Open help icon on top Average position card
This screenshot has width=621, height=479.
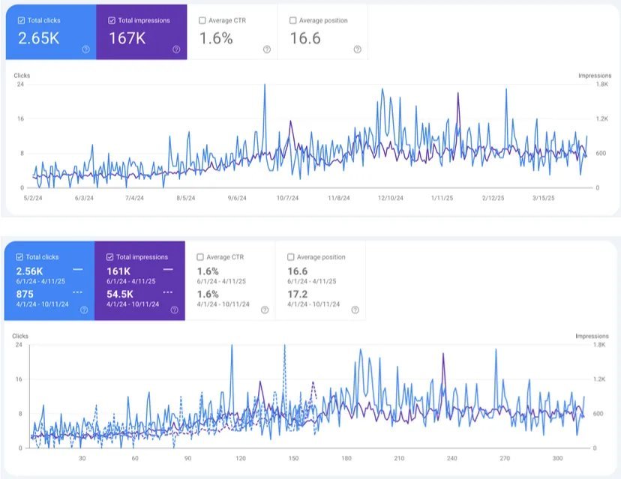pyautogui.click(x=357, y=49)
